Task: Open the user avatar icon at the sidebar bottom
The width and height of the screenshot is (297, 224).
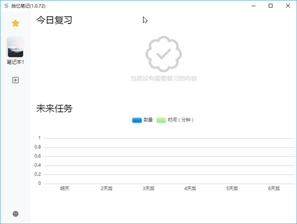Action: click(x=15, y=214)
